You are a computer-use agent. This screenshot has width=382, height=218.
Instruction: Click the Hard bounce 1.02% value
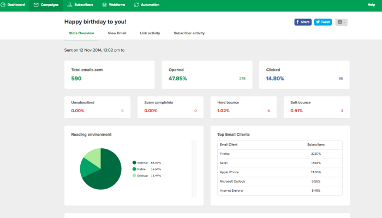click(x=225, y=111)
